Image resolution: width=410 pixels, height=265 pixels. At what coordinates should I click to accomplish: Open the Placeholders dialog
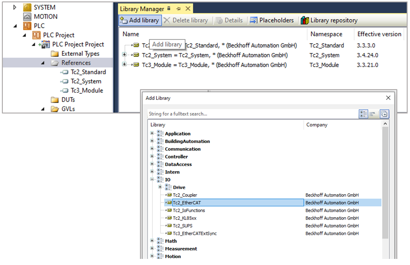pos(271,20)
